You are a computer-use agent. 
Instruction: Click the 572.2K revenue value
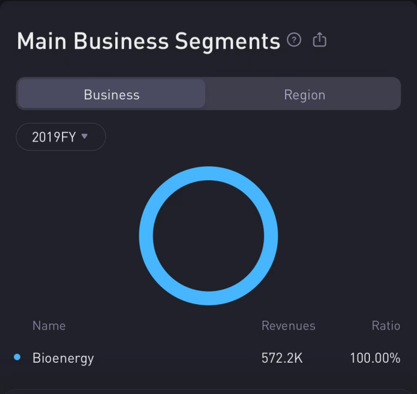(x=282, y=358)
